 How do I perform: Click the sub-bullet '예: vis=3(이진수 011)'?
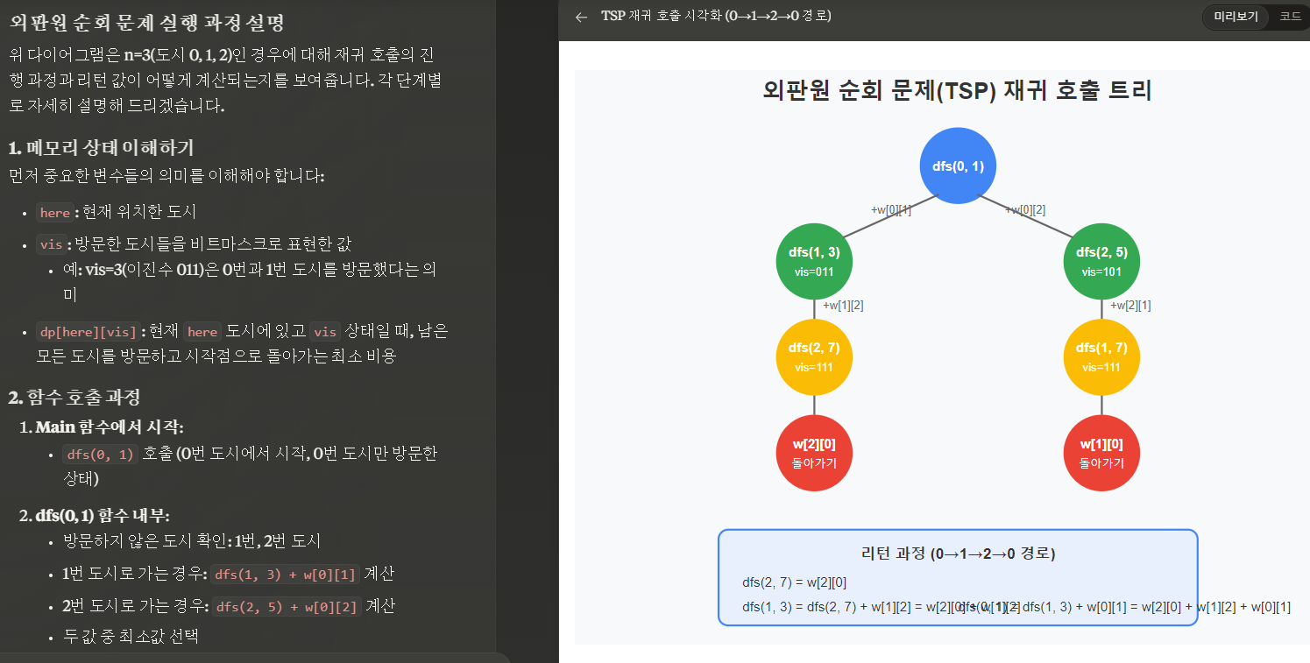pyautogui.click(x=249, y=281)
